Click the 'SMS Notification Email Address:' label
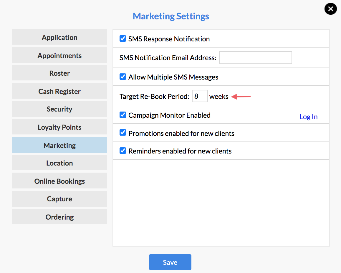 click(x=168, y=58)
